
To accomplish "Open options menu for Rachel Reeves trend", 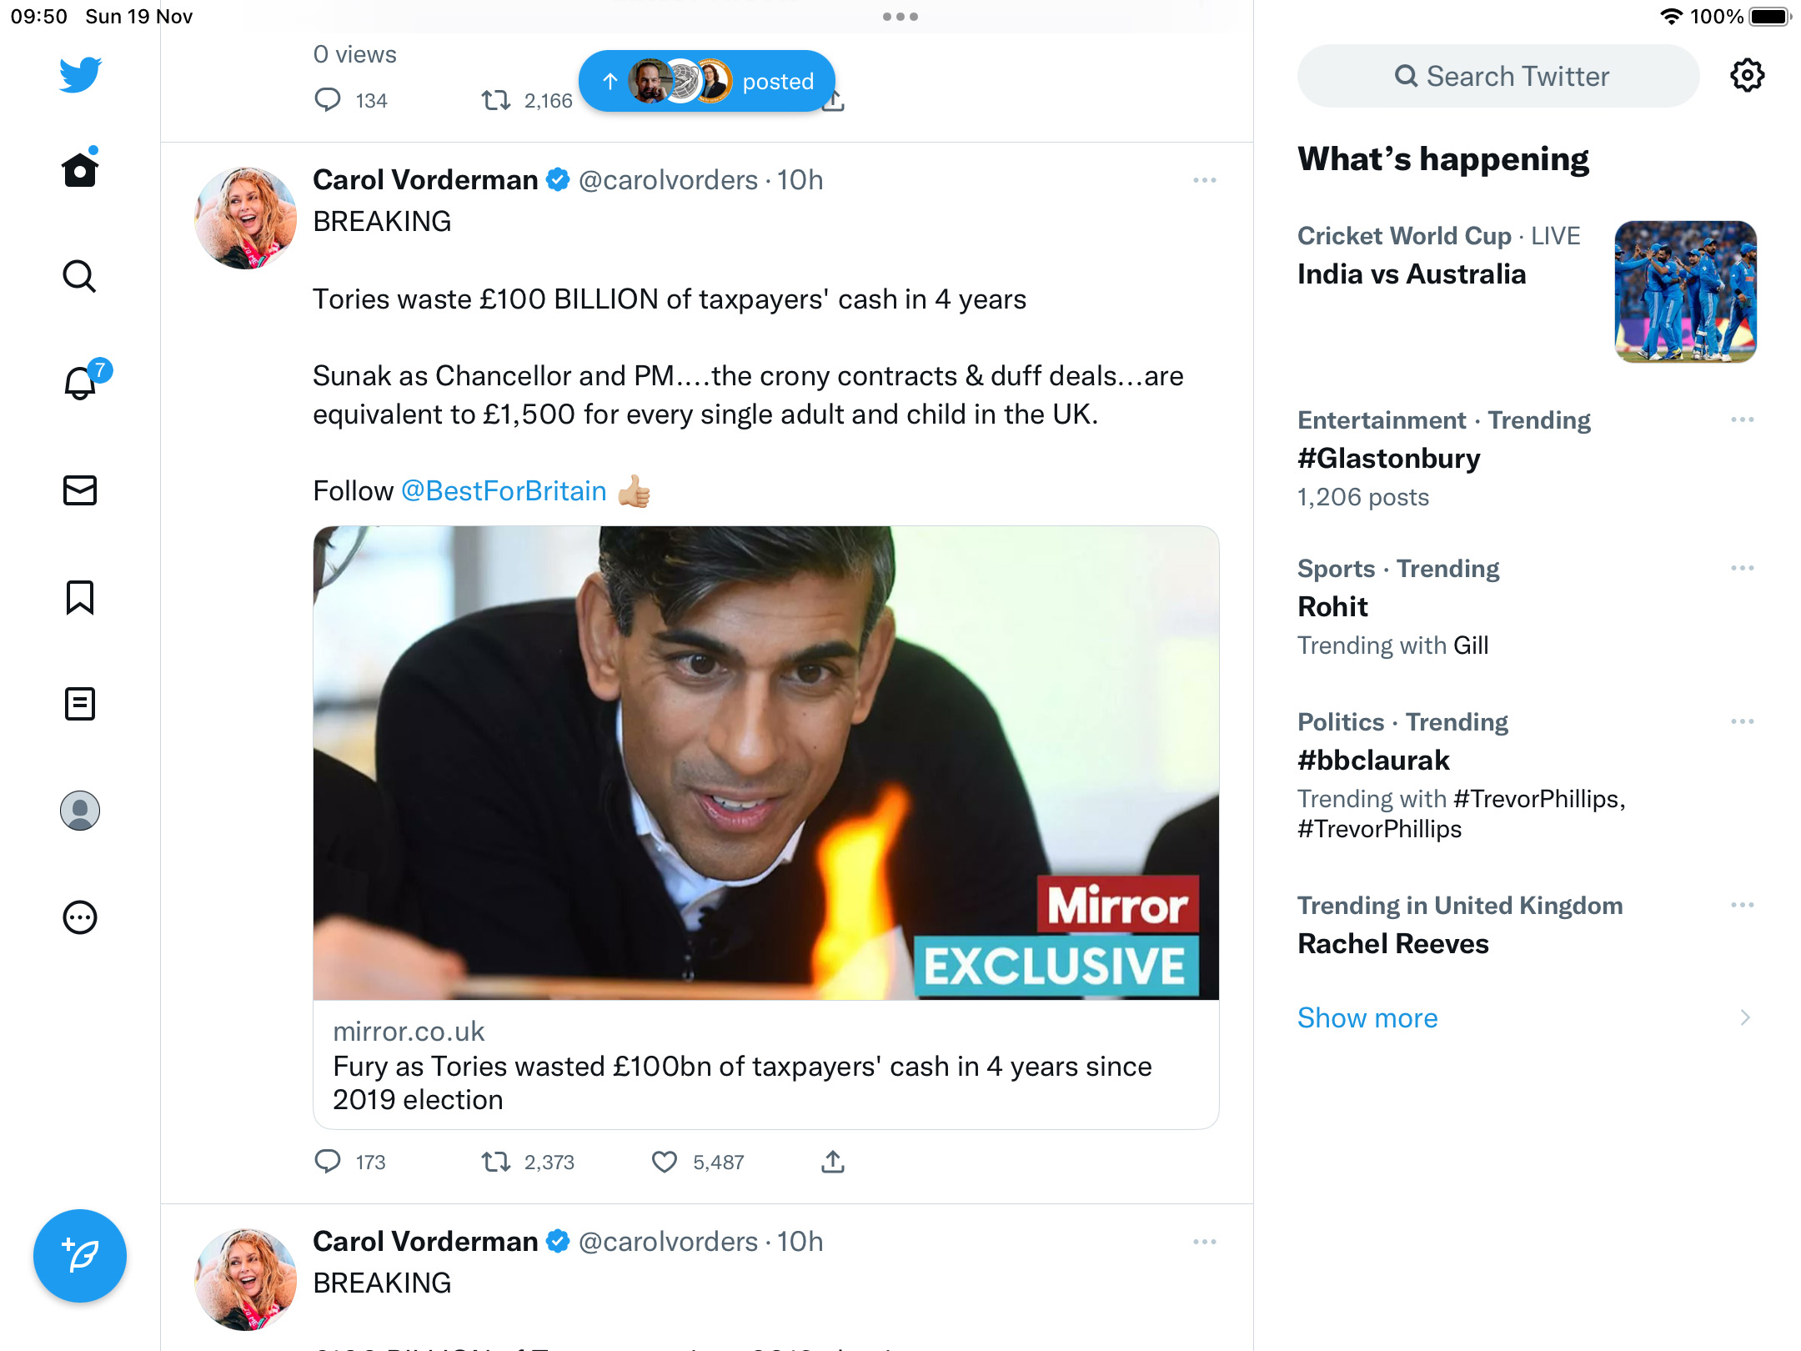I will pyautogui.click(x=1743, y=905).
